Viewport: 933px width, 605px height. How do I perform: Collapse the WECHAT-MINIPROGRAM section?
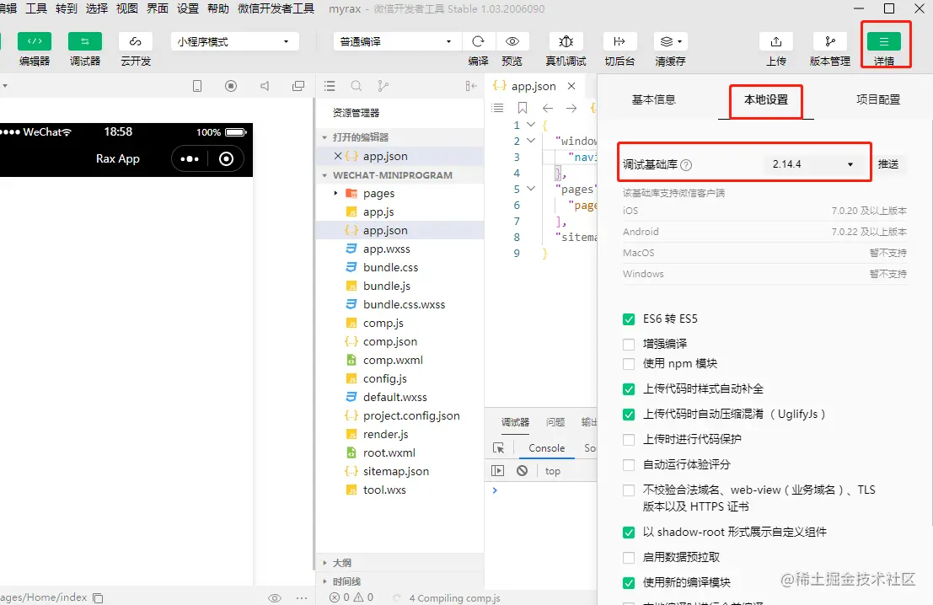tap(324, 175)
